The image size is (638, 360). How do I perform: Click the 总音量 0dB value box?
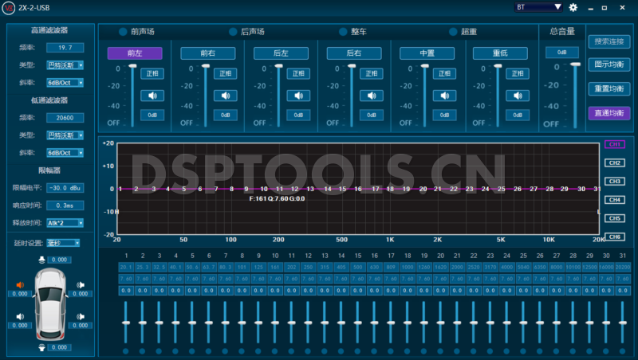coord(562,53)
